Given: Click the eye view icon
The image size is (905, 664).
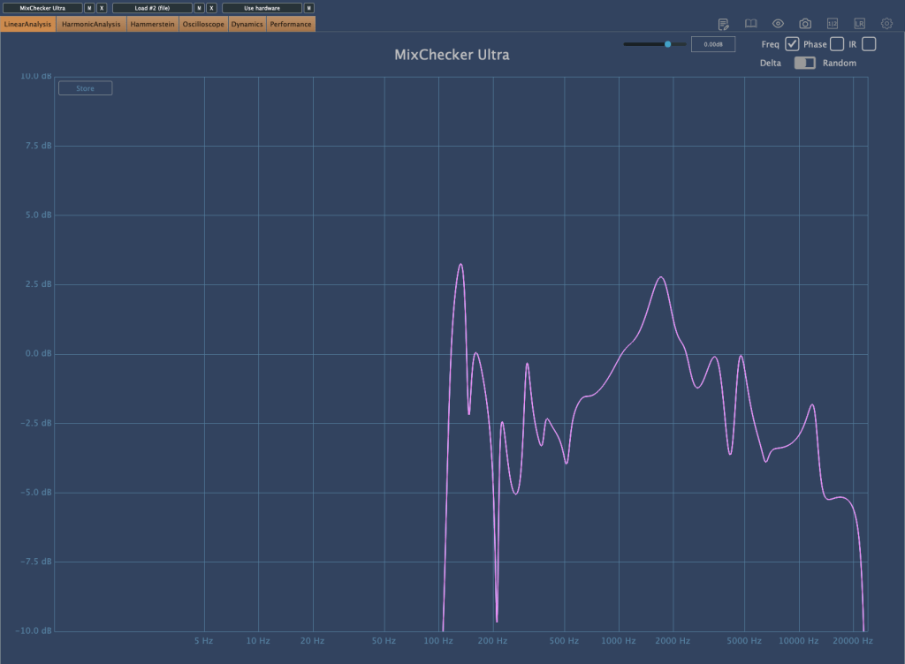Looking at the screenshot, I should (x=778, y=24).
